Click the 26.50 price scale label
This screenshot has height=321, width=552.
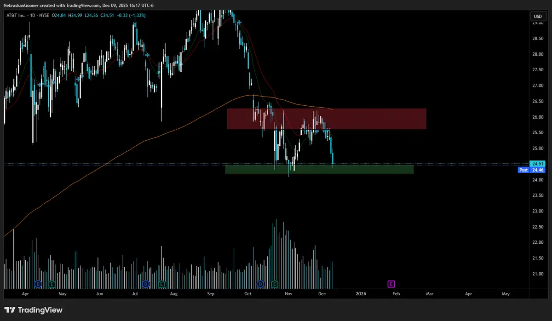click(537, 101)
